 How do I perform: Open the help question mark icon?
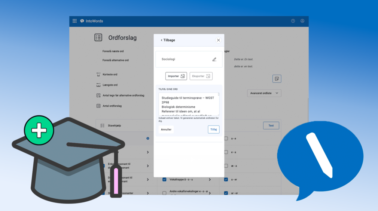click(293, 21)
